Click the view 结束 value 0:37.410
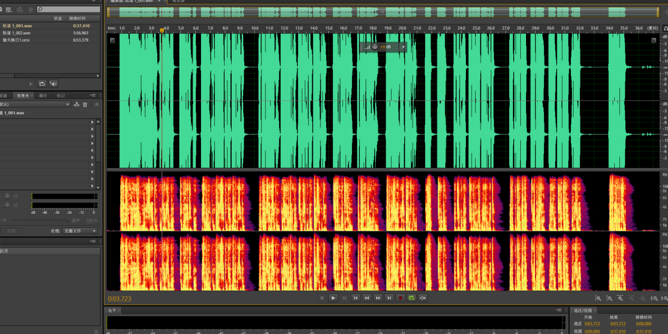Viewport: 668px width, 334px height. 618,331
